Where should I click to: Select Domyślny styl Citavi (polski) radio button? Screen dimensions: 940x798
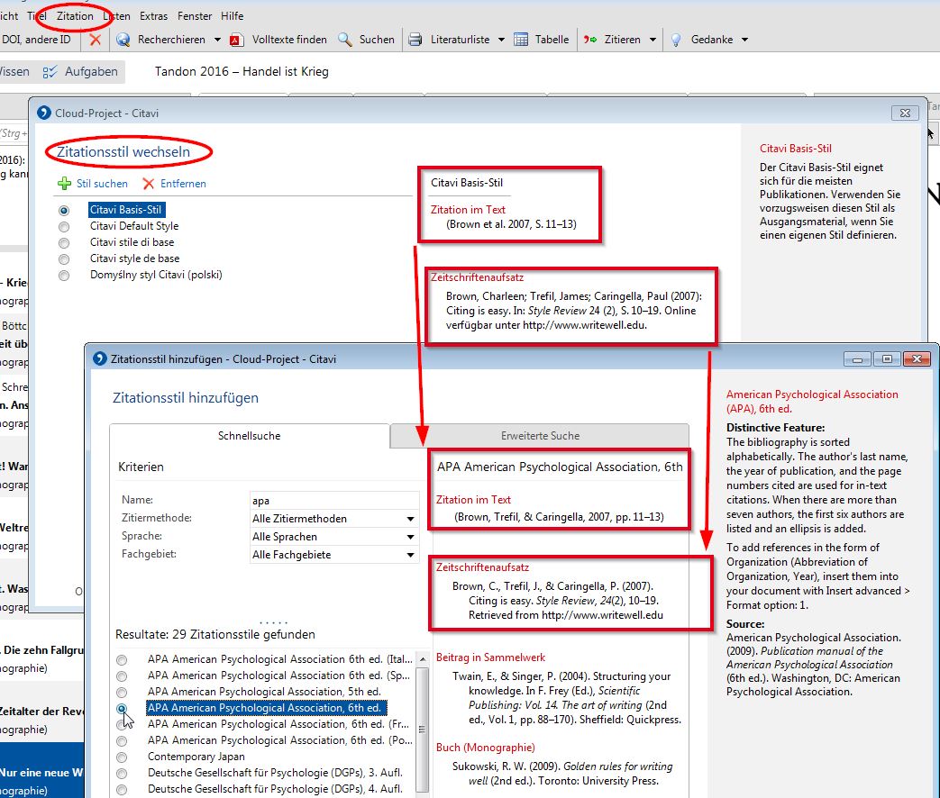64,275
